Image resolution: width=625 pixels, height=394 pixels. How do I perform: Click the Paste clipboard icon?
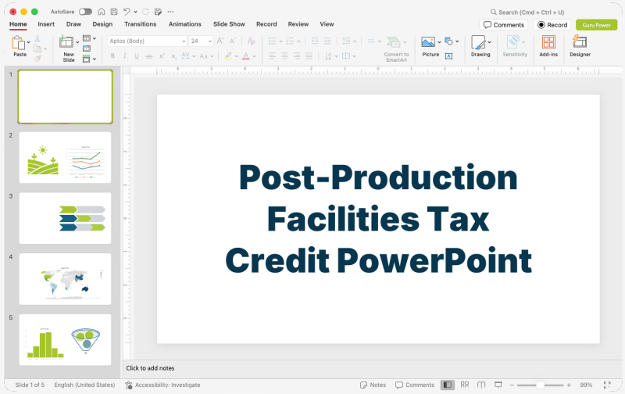(18, 42)
